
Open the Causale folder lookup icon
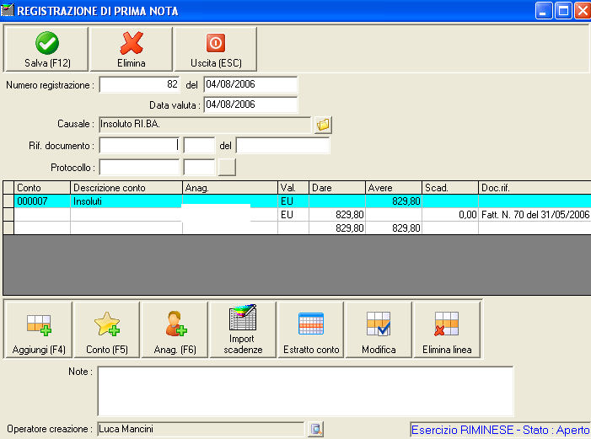pyautogui.click(x=323, y=125)
